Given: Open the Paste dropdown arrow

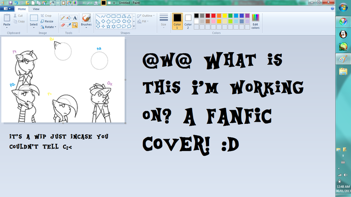Looking at the screenshot, I should [x=7, y=28].
